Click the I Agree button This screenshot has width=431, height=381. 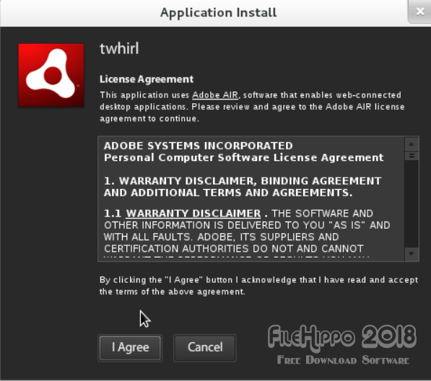130,348
